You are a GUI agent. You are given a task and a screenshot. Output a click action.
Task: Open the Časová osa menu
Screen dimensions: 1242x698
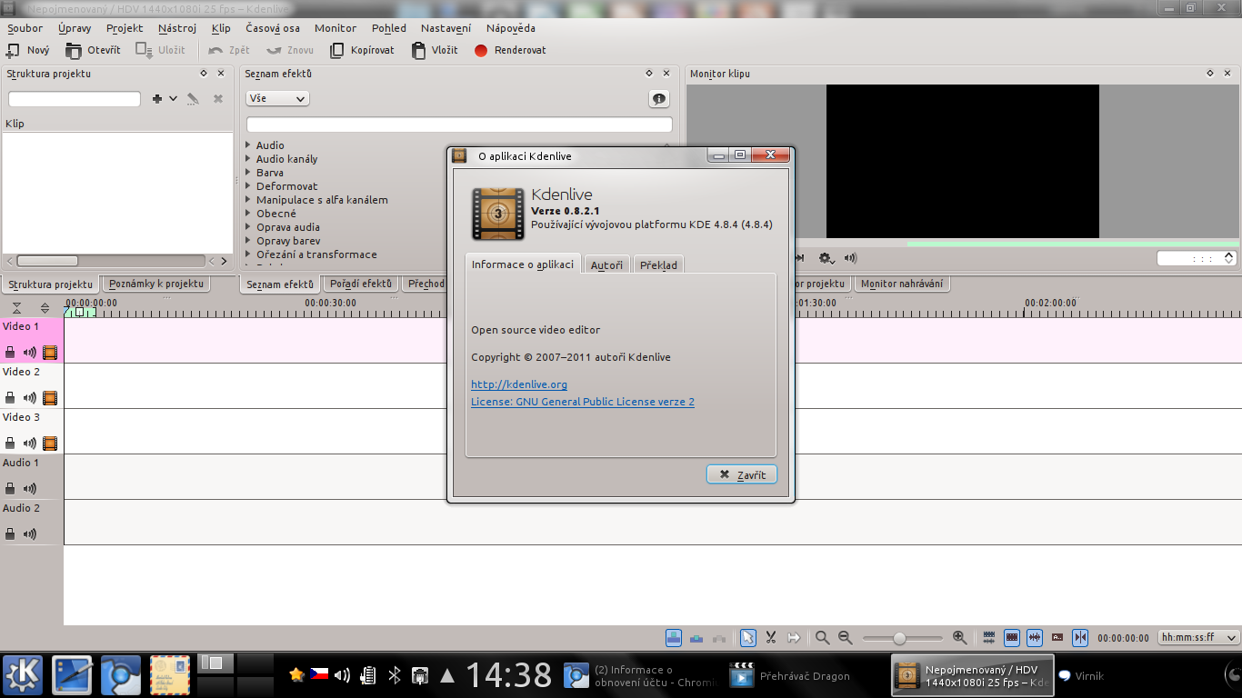pos(273,28)
